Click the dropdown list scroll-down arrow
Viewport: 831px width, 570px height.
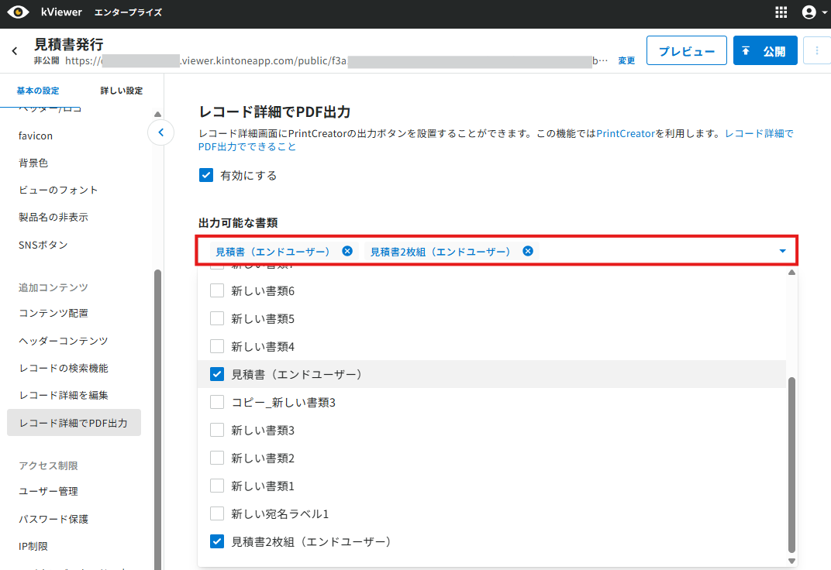(791, 561)
